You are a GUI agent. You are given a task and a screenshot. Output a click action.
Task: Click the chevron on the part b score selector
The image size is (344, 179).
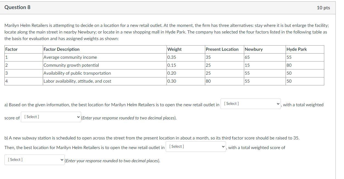(x=61, y=159)
